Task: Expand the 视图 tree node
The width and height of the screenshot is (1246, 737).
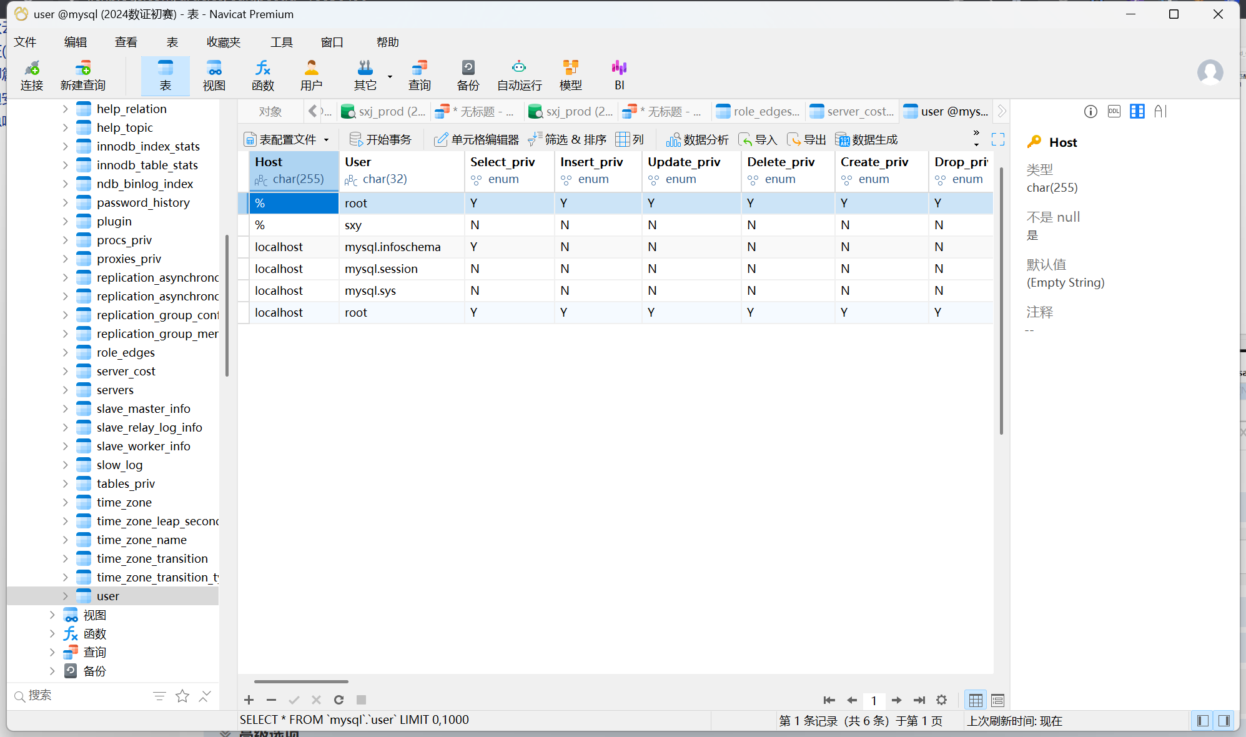Action: (x=52, y=615)
